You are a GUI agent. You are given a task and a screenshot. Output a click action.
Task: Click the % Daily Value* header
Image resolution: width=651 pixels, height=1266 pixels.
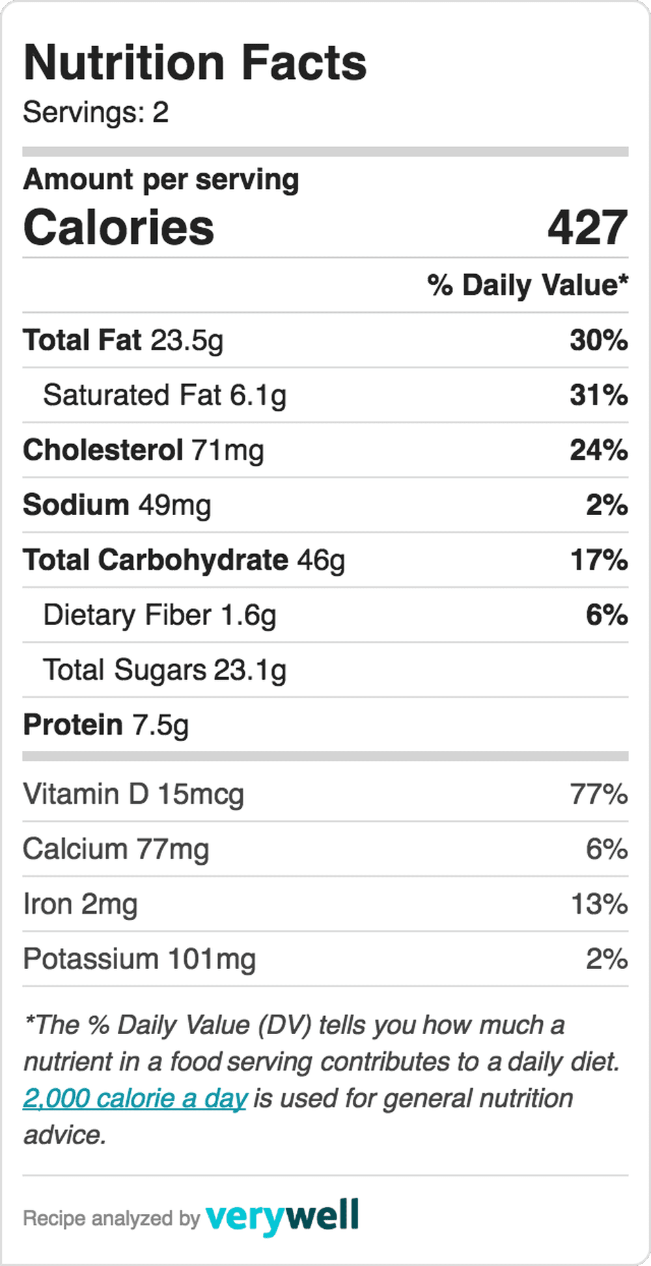(528, 285)
